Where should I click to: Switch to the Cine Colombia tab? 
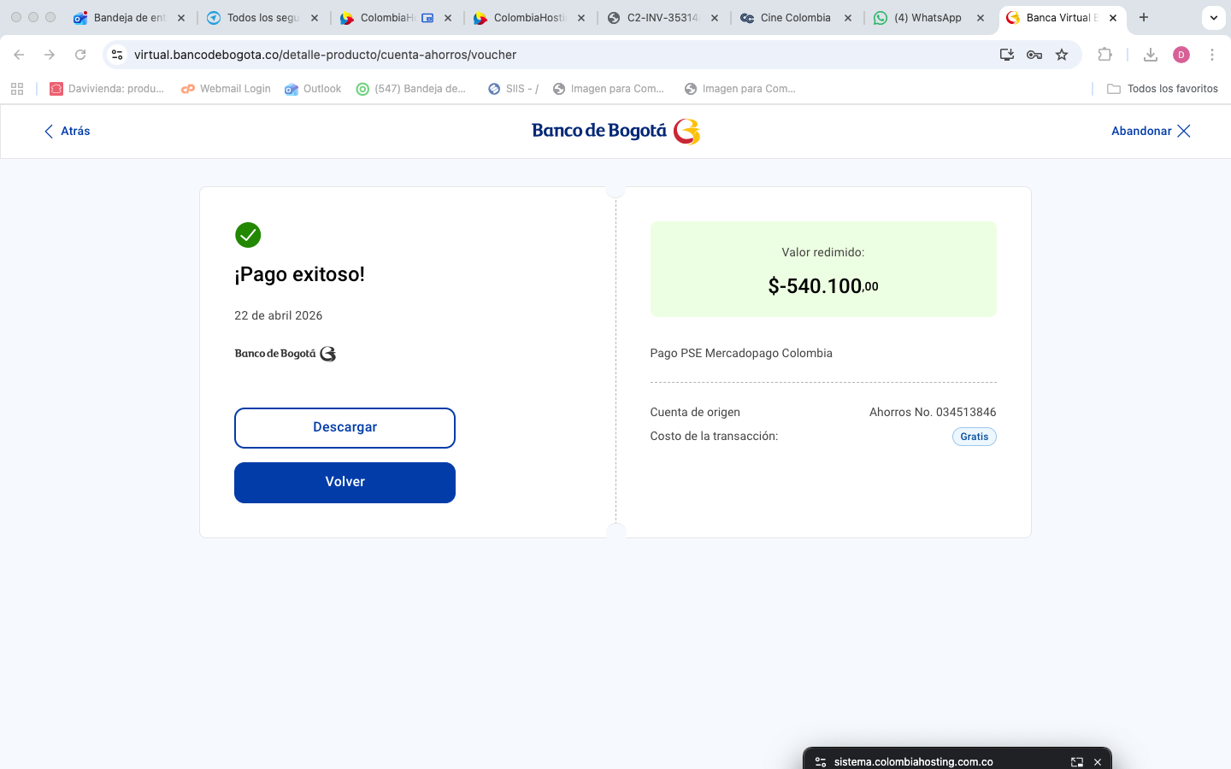pos(794,17)
